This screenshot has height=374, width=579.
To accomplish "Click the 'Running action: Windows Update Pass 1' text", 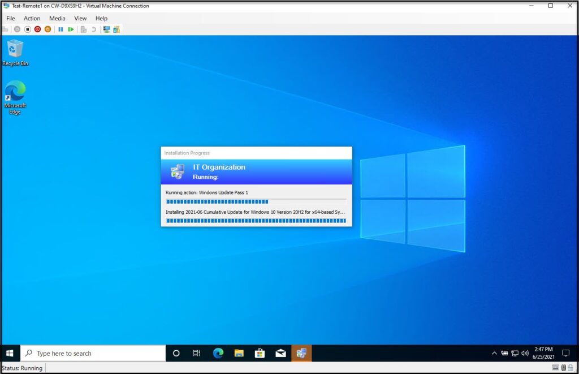I will pyautogui.click(x=207, y=192).
